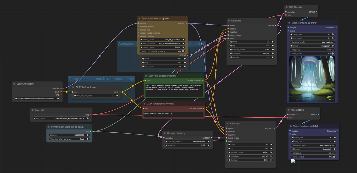Click the green image preview icon below lower Video Combine
Image resolution: width=357 pixels, height=173 pixels.
(x=293, y=161)
